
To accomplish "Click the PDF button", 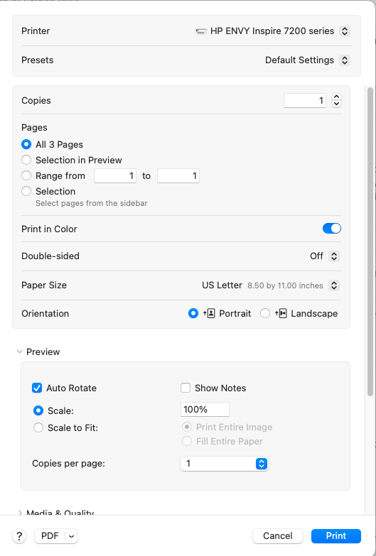I will [x=50, y=536].
